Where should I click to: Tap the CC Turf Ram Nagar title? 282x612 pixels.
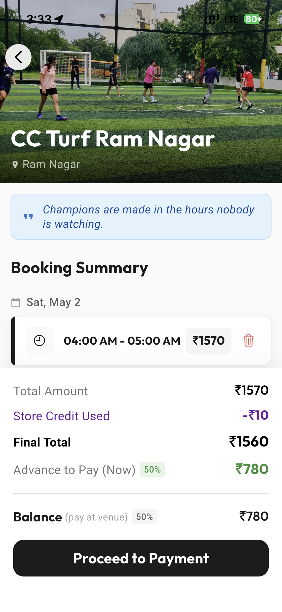tap(113, 139)
